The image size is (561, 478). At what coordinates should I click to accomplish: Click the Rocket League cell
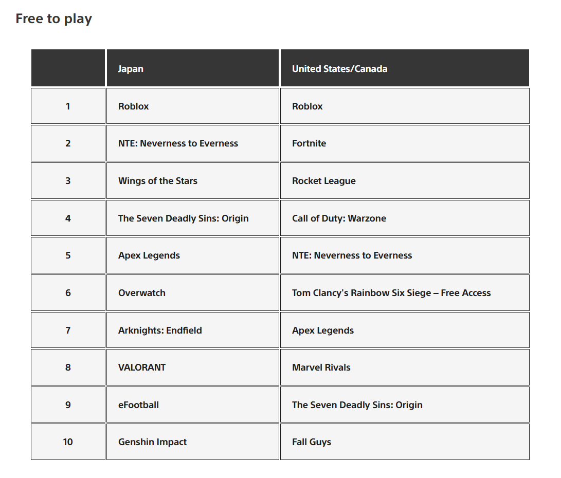click(x=405, y=181)
